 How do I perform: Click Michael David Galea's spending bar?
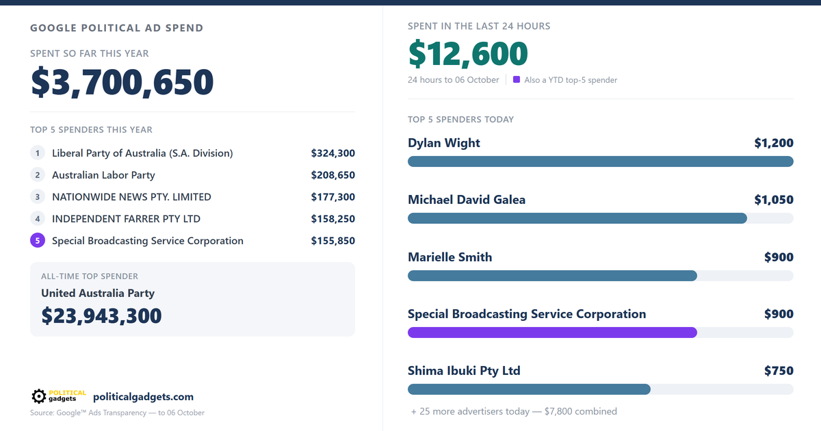(577, 218)
